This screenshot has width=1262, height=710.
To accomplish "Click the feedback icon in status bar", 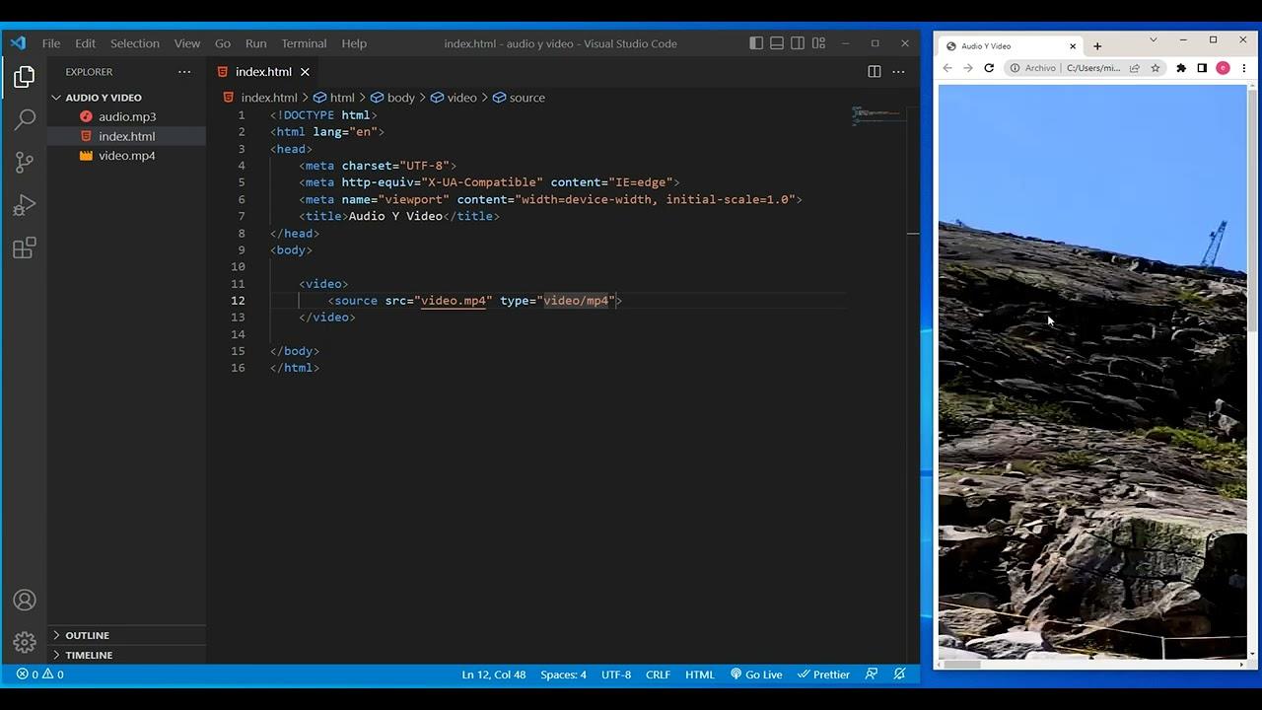I will click(872, 674).
